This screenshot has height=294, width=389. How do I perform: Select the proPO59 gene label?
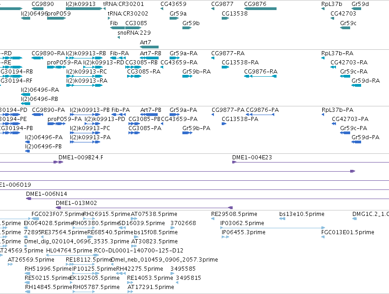(59, 13)
